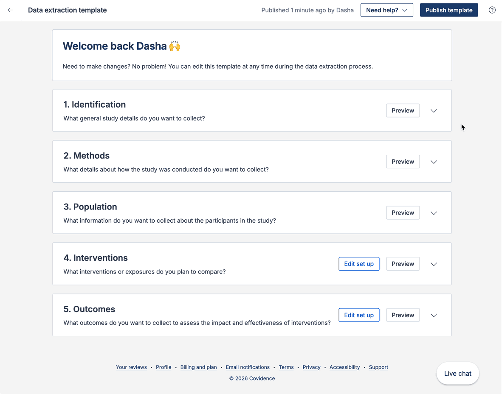
Task: Open the Need help dropdown
Action: pos(386,10)
